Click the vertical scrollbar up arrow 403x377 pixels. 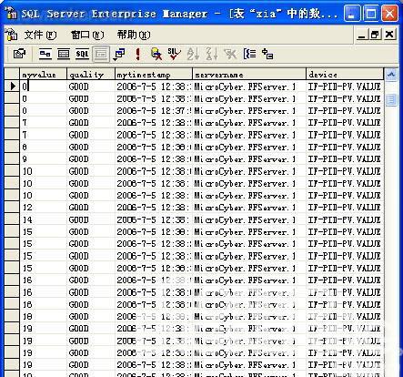point(391,75)
